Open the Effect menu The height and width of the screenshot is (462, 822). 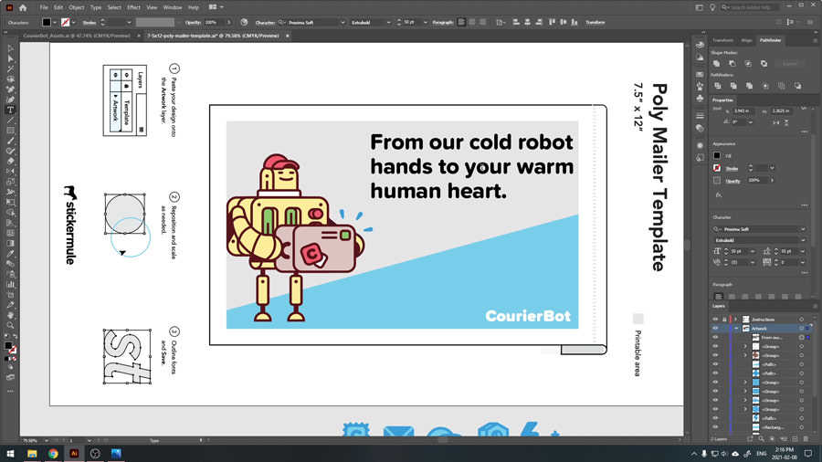(x=134, y=7)
